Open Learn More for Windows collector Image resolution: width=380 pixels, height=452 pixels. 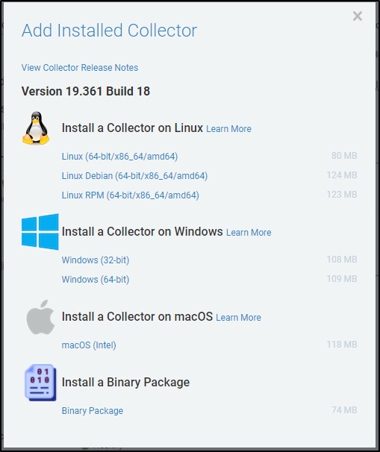[249, 233]
